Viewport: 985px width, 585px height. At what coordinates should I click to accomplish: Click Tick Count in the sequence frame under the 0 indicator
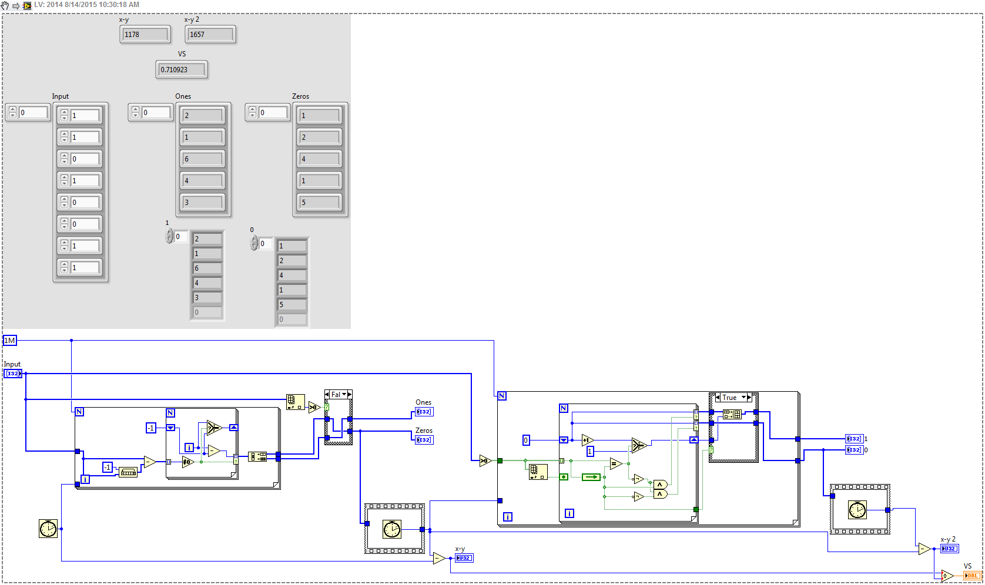click(x=857, y=510)
